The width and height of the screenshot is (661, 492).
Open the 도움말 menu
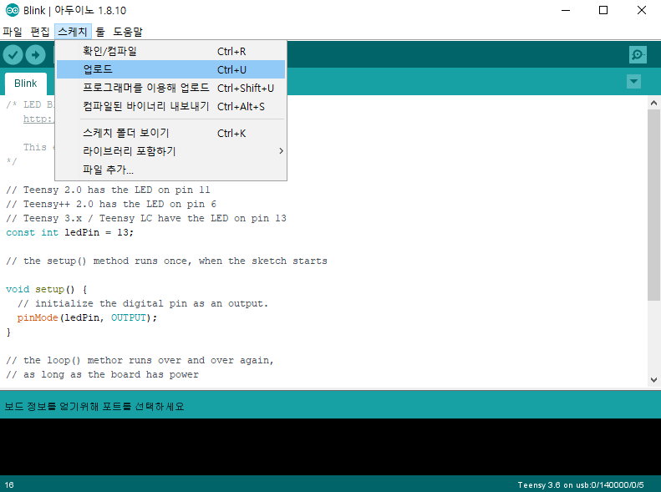point(128,32)
